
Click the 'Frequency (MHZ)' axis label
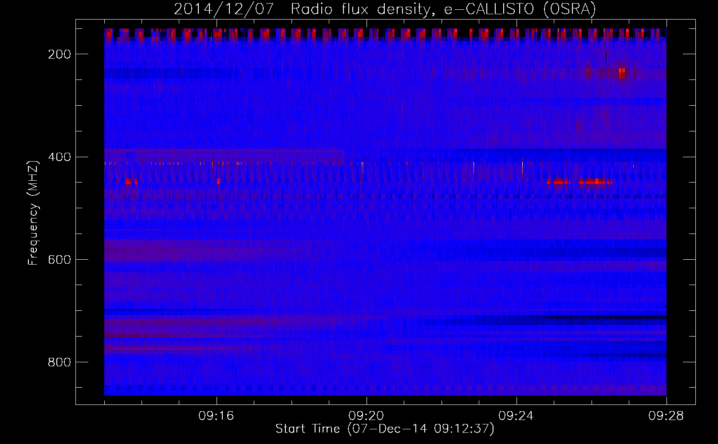coord(33,213)
